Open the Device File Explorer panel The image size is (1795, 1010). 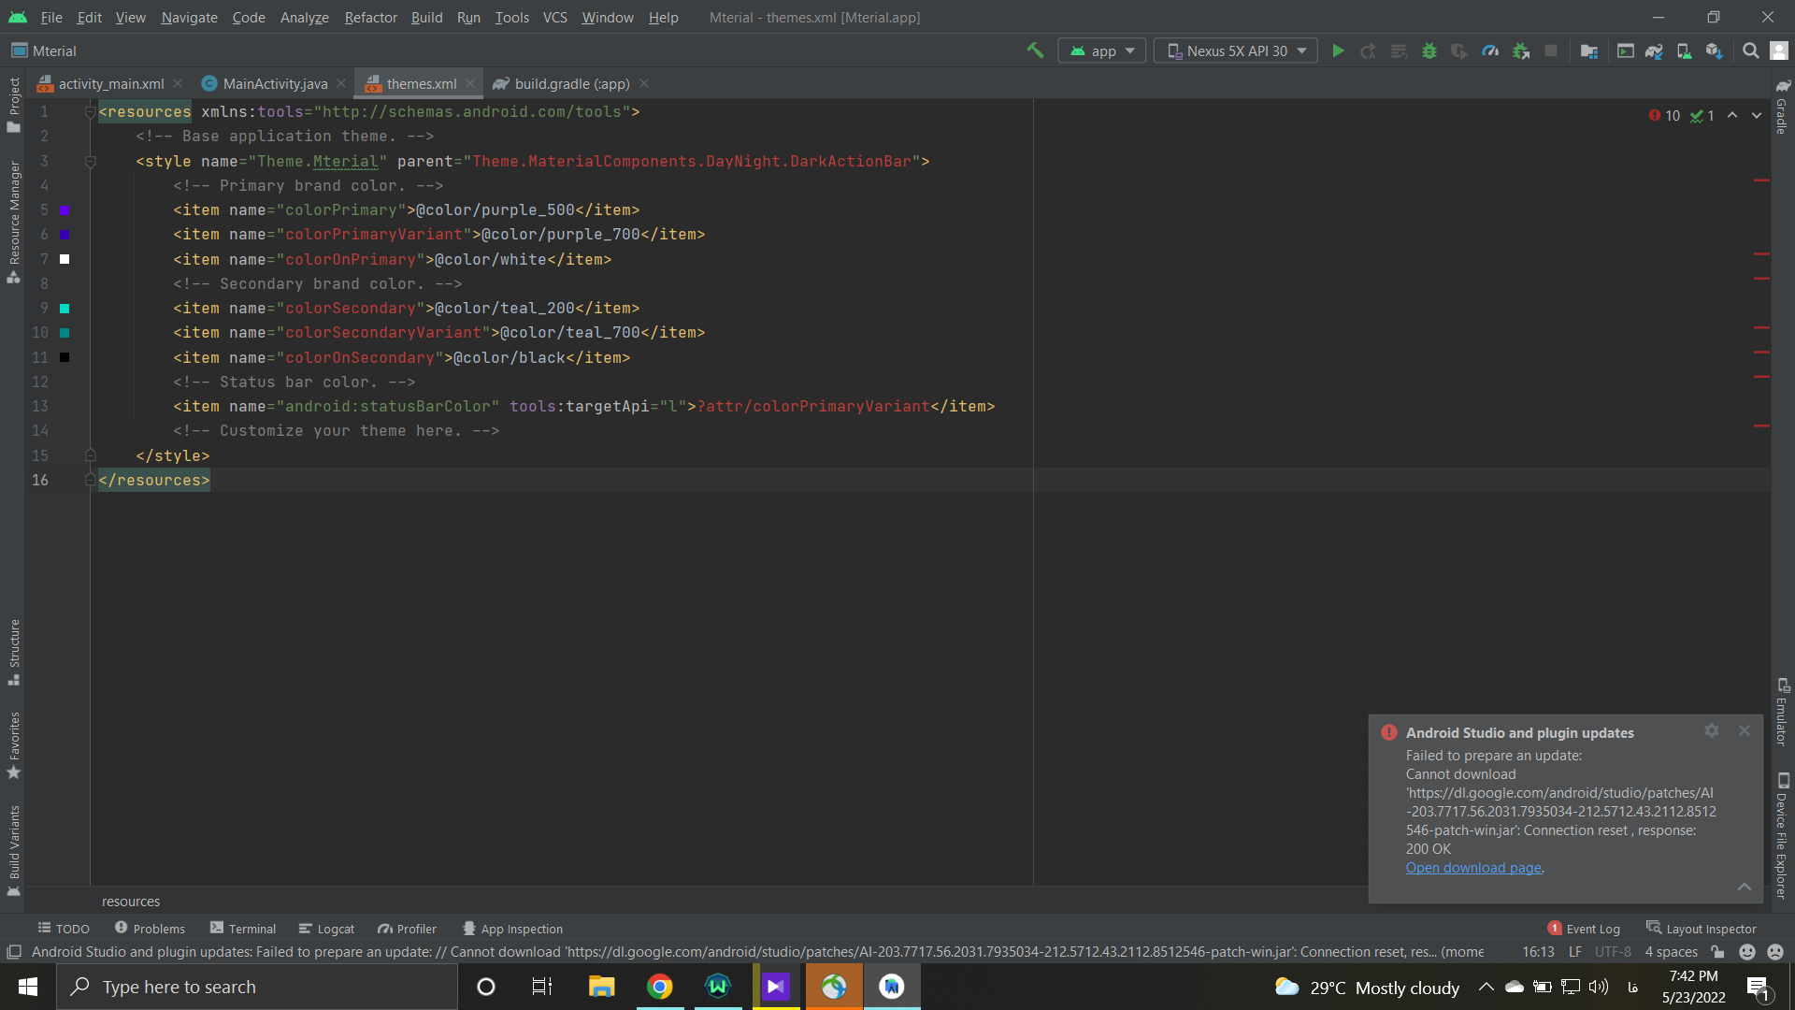pyautogui.click(x=1782, y=836)
